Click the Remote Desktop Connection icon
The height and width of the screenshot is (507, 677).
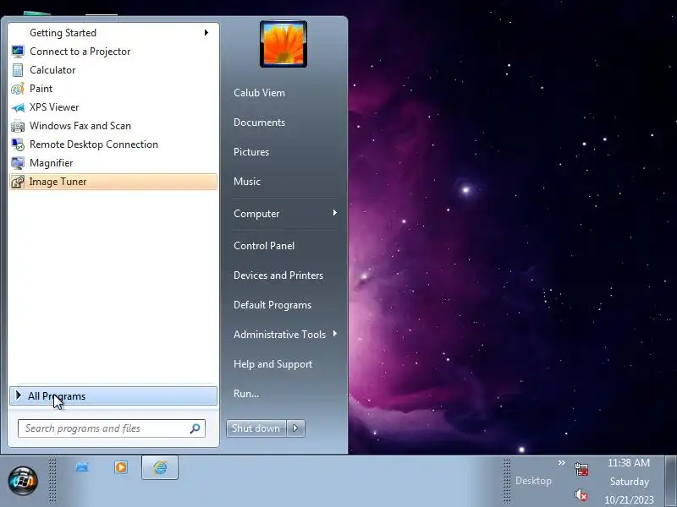[18, 144]
